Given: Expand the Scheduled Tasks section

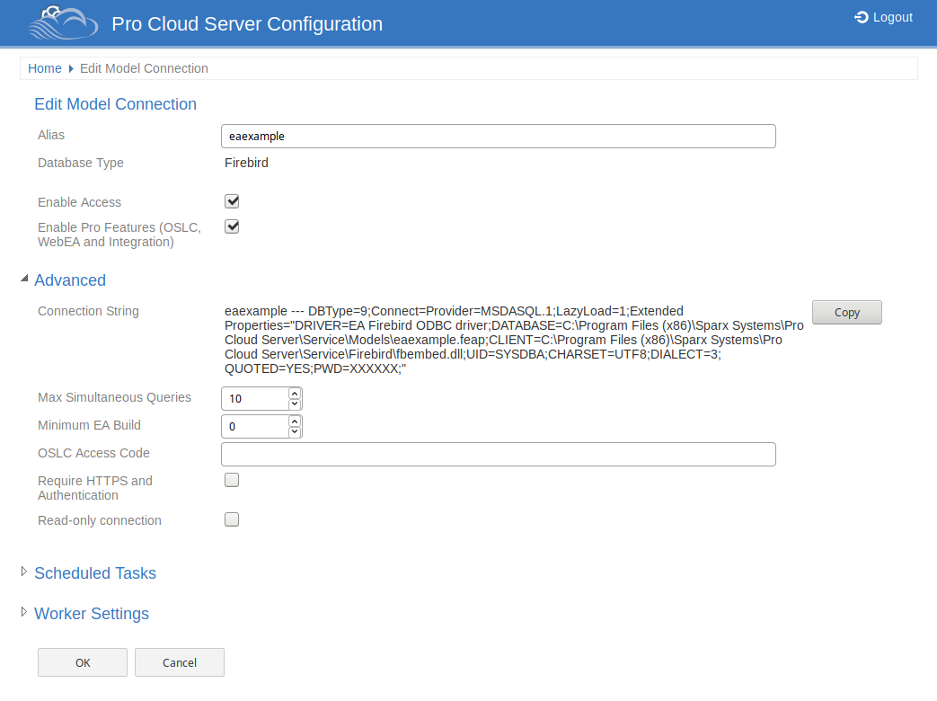Looking at the screenshot, I should tap(94, 573).
